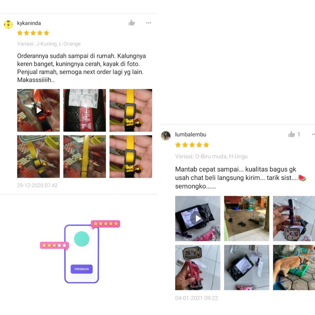315x315 pixels.
Task: Play lumbalembu's black package video
Action: coord(198,219)
